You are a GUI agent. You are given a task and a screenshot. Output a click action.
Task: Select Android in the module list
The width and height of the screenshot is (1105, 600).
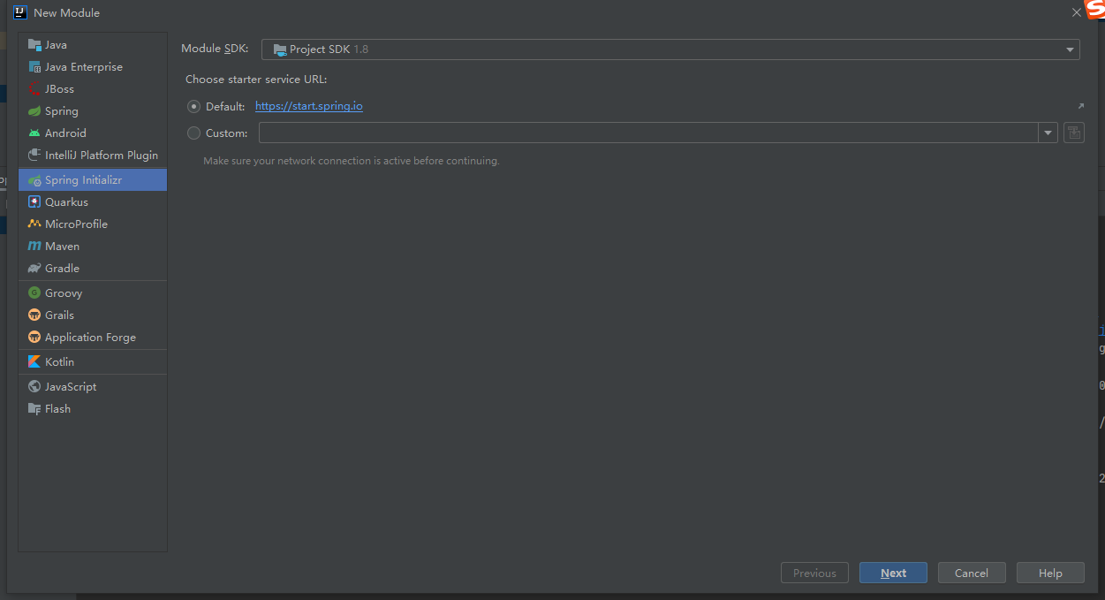pos(93,133)
